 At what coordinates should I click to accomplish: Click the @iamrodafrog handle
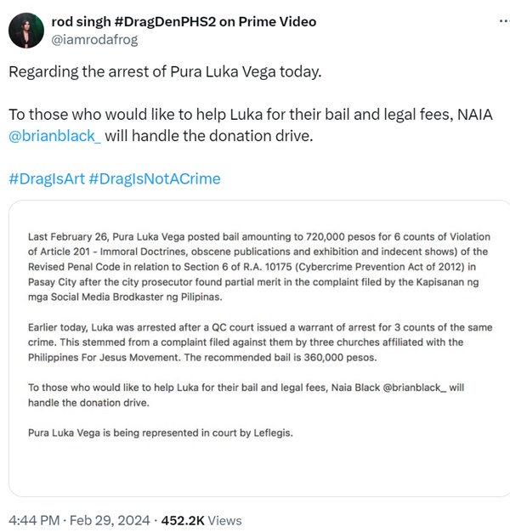[x=94, y=39]
